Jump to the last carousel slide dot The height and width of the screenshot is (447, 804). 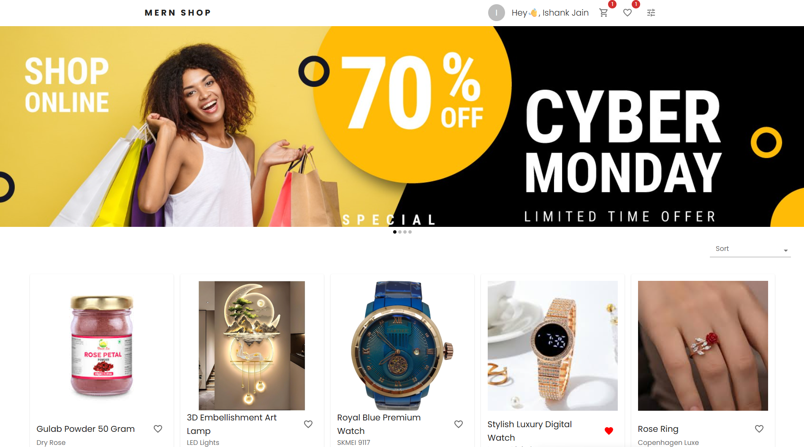410,232
